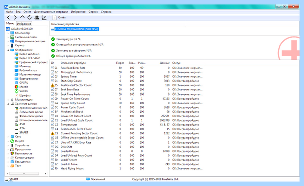Toggle the Temperature attribute checkbox
Image resolution: width=304 pixels, height=186 pixels.
coord(52,125)
